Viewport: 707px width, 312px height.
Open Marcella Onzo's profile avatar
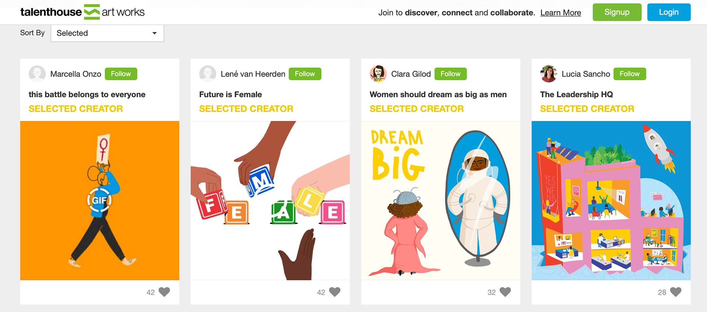click(37, 74)
